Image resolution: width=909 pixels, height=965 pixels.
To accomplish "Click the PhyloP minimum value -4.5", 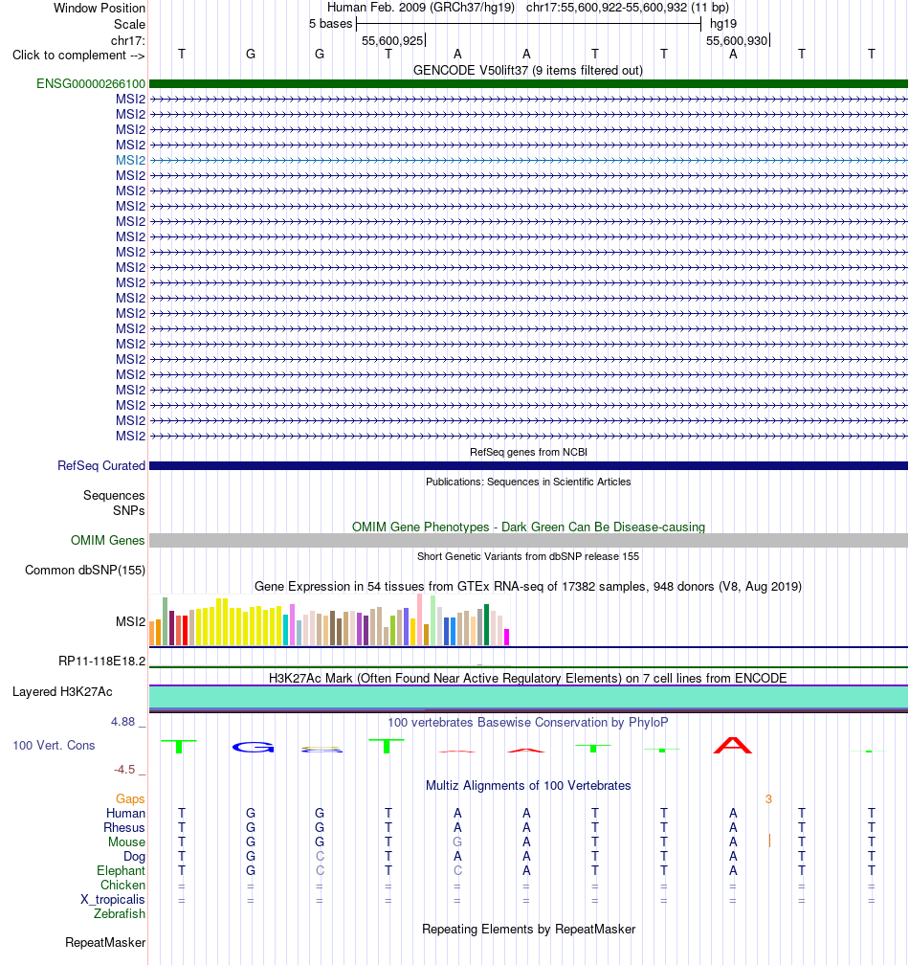I will point(124,770).
